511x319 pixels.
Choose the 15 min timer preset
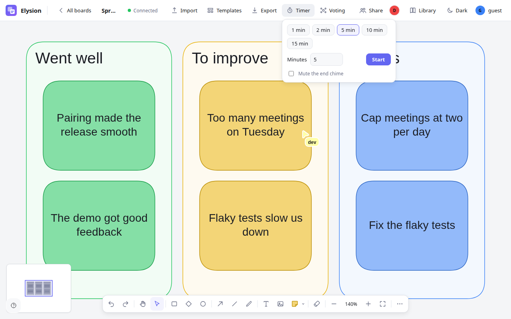pos(300,43)
